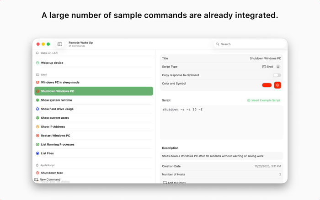Click the AppleScript section header icon
Viewport: 320px width, 200px height.
[x=37, y=165]
